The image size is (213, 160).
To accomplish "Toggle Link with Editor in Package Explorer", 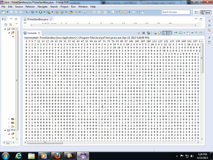I will [11, 25].
